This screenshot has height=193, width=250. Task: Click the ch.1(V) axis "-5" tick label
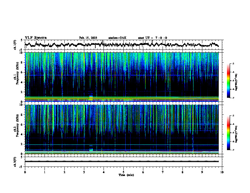(21, 50)
